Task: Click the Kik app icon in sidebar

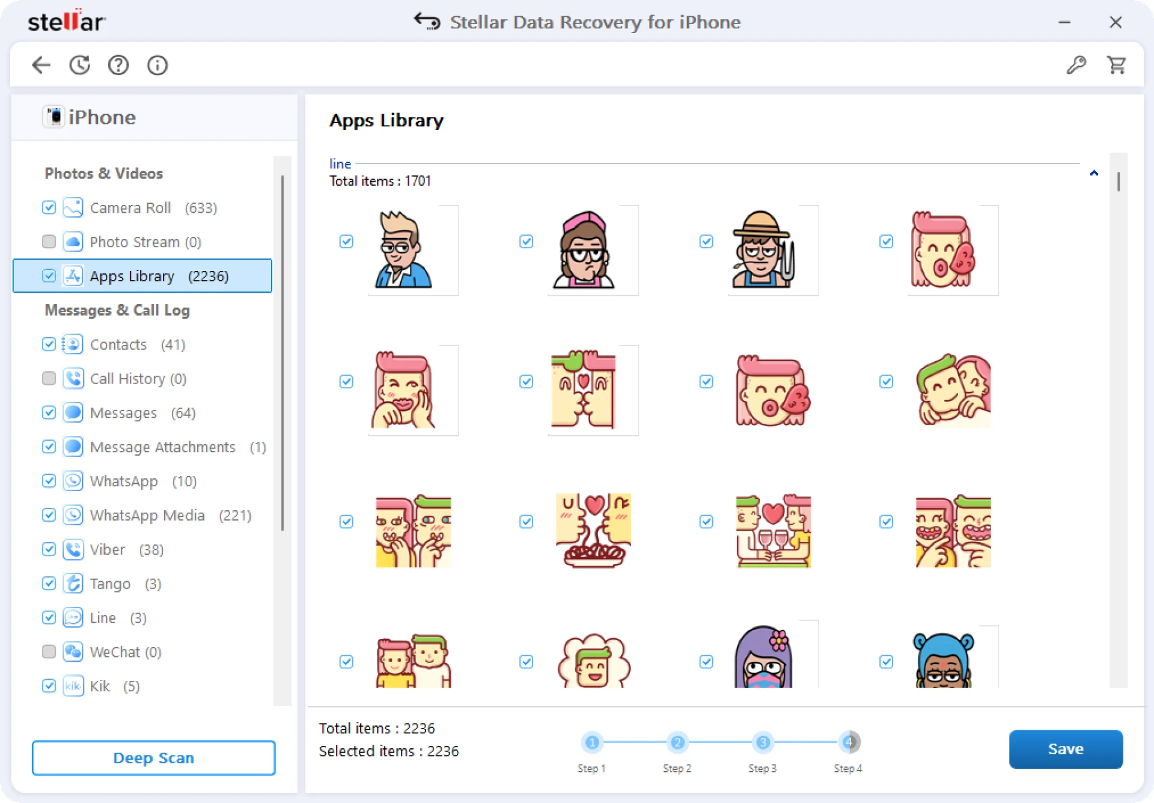Action: tap(72, 686)
